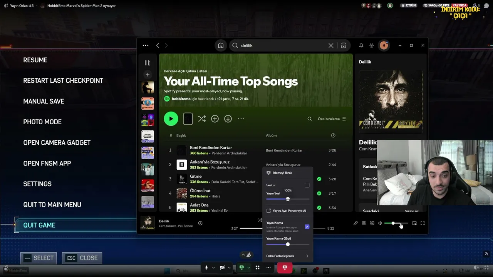Add playlist to Your Library
The image size is (493, 277).
(x=215, y=119)
